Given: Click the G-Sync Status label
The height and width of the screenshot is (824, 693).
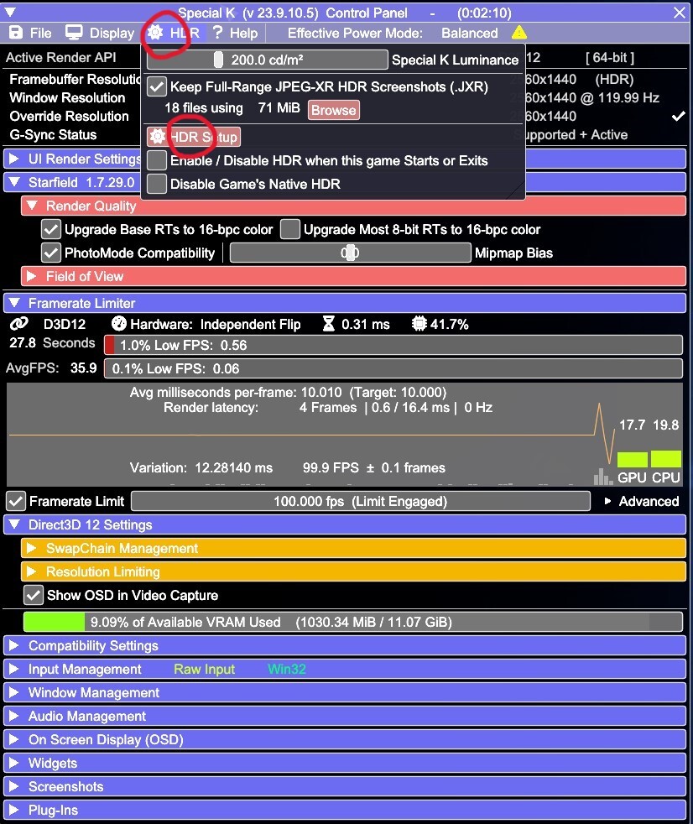Looking at the screenshot, I should pos(53,135).
